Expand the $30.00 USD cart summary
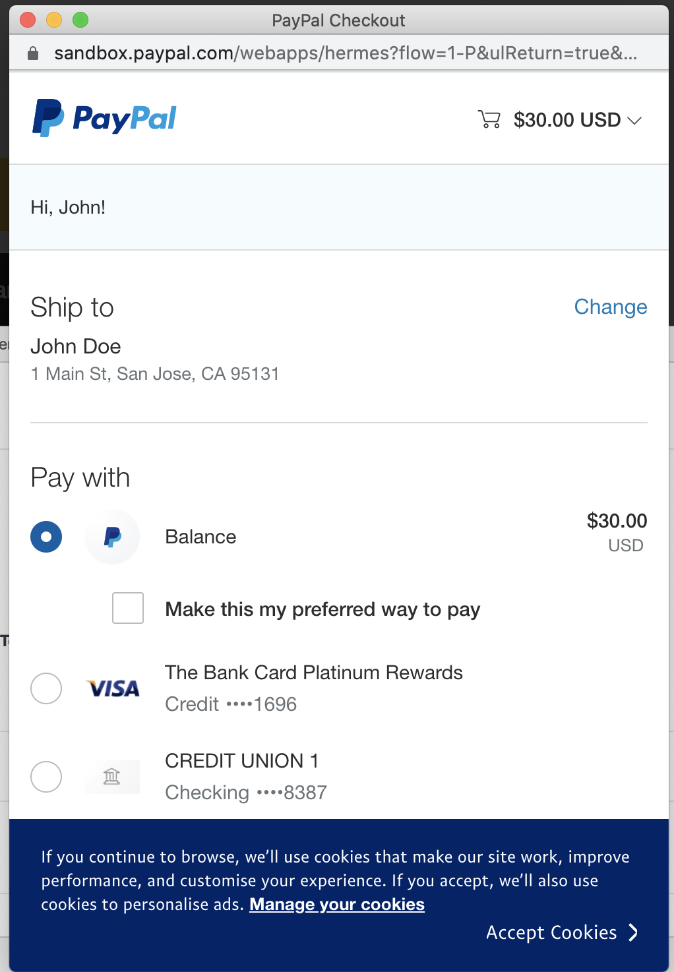 point(567,120)
